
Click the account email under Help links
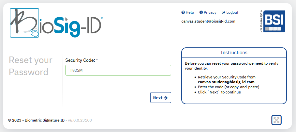(x=208, y=21)
